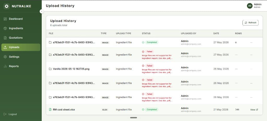
Task: Open the Admin profile menu
Action: pos(257,6)
